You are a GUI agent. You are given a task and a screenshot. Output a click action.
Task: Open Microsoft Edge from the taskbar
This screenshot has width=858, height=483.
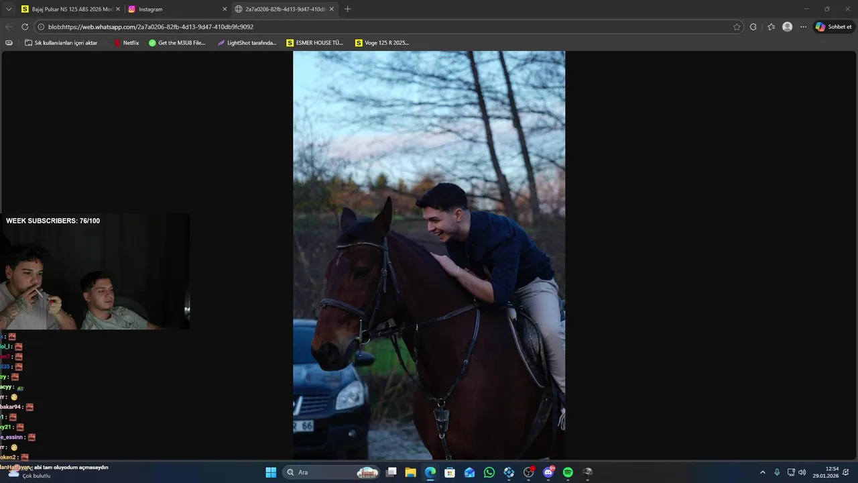pyautogui.click(x=430, y=472)
